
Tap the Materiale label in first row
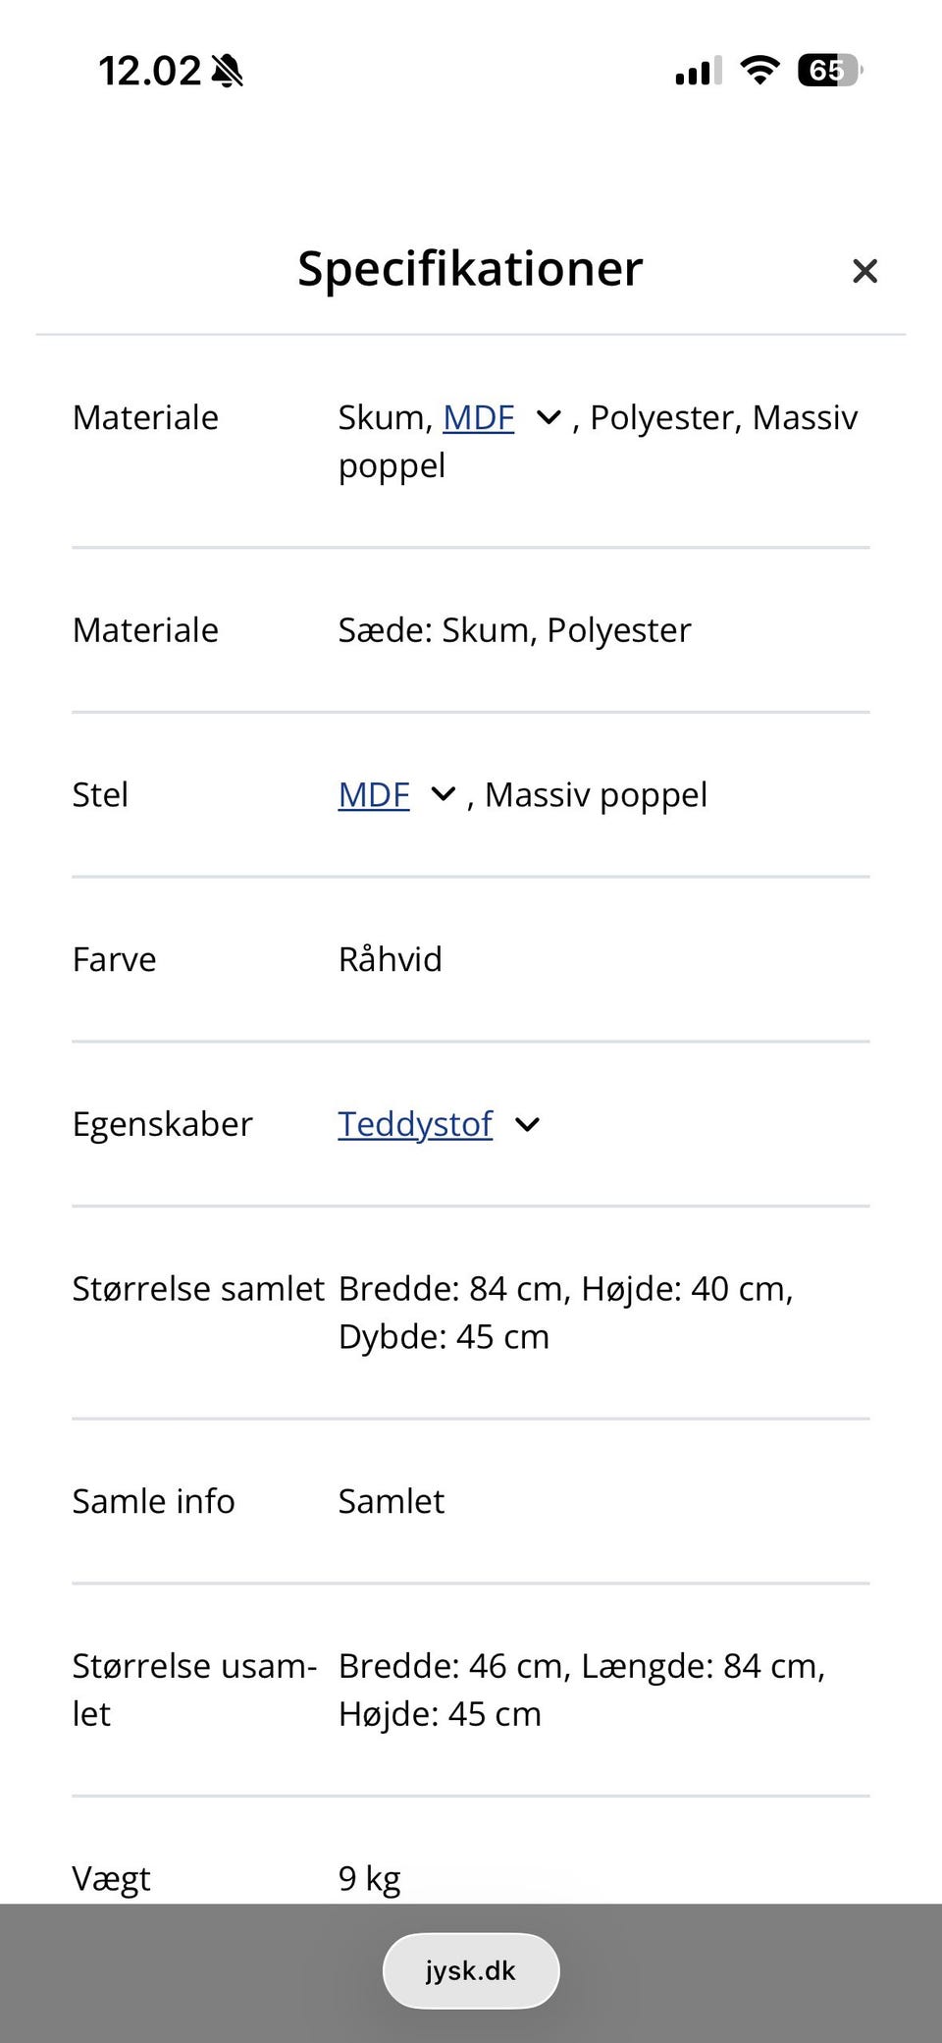144,417
